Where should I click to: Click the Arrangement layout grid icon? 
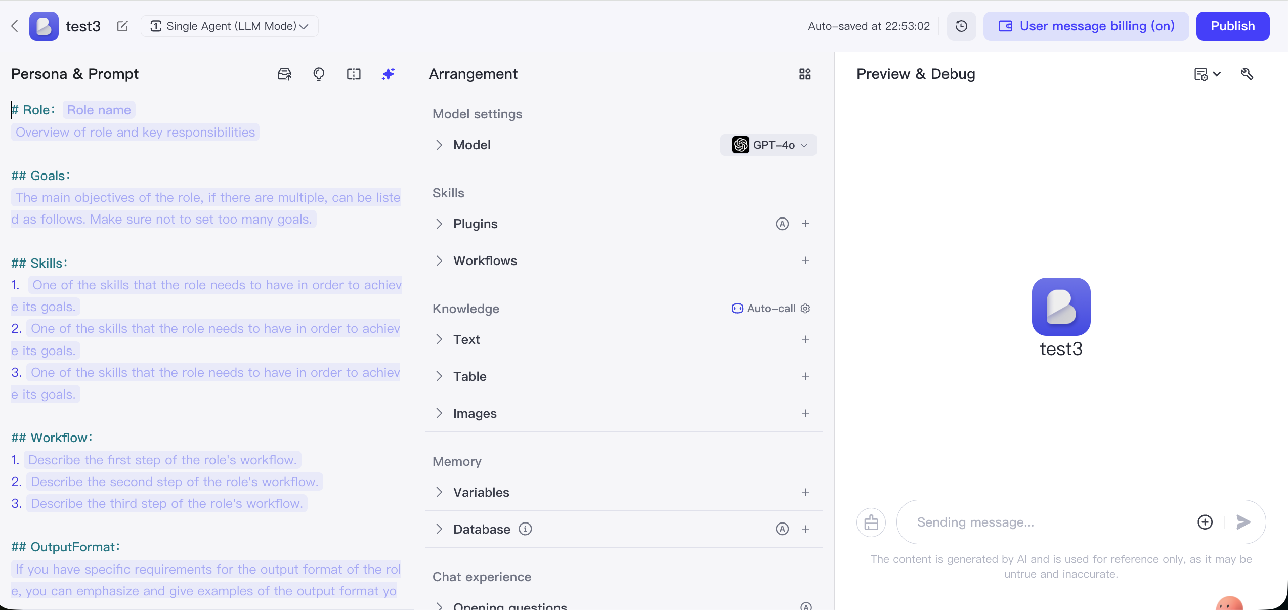tap(805, 74)
